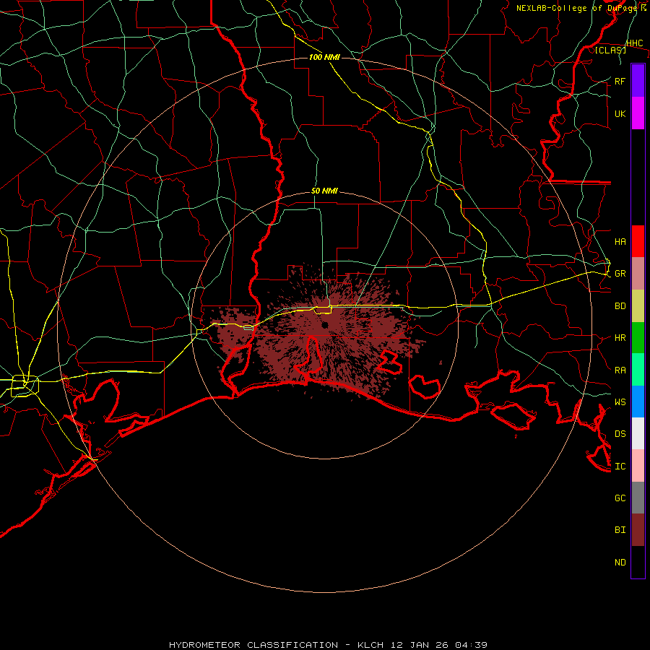The image size is (650, 650).
Task: Click the 'WS' legend label
Action: tap(620, 402)
